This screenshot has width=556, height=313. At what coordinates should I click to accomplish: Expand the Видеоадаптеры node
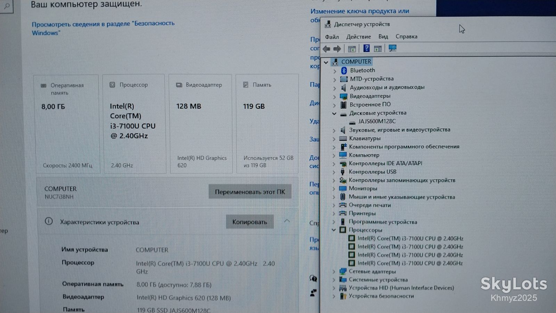335,97
